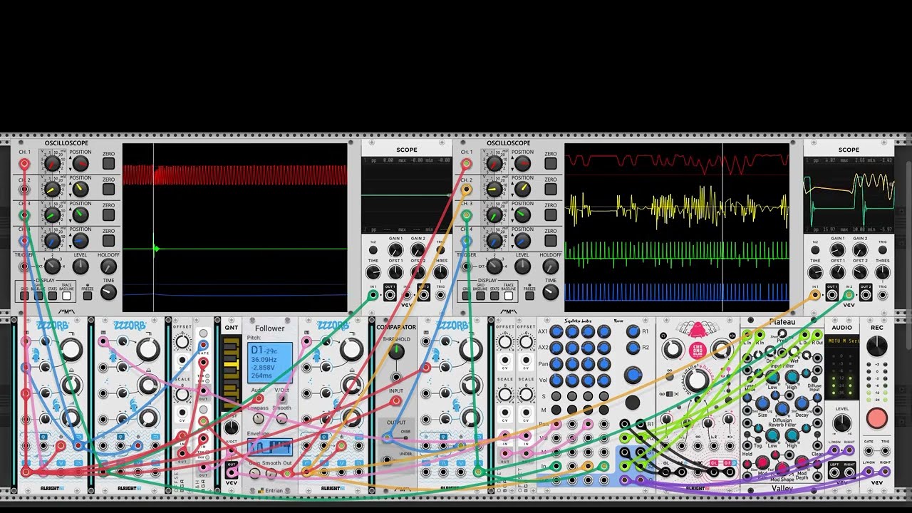This screenshot has height=513, width=912.
Task: Click CH. 3 input jack on right Oscilloscope
Action: [466, 215]
